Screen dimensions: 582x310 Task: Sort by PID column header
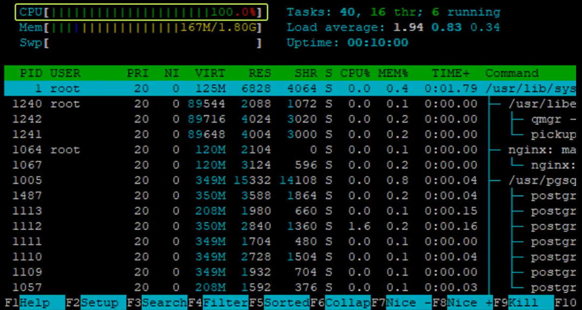pyautogui.click(x=31, y=73)
